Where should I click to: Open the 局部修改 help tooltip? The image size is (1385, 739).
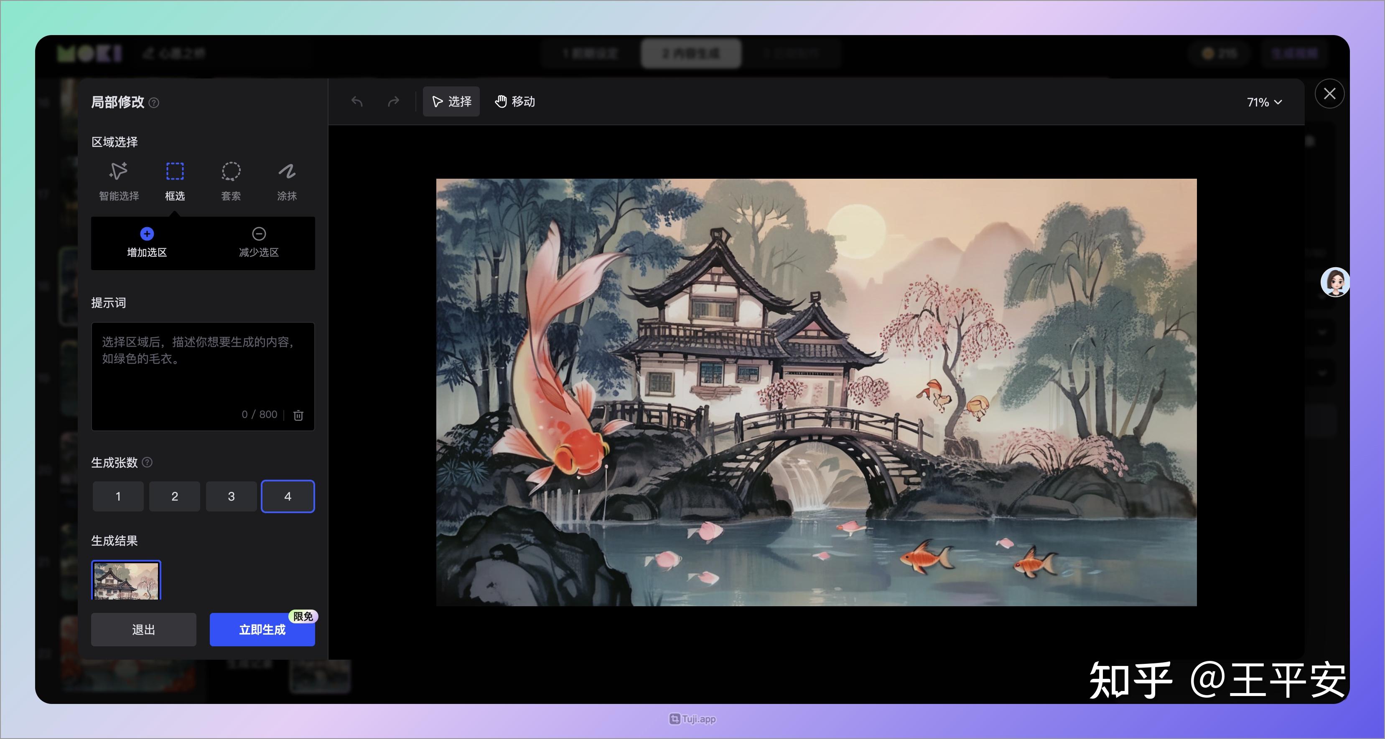[154, 103]
